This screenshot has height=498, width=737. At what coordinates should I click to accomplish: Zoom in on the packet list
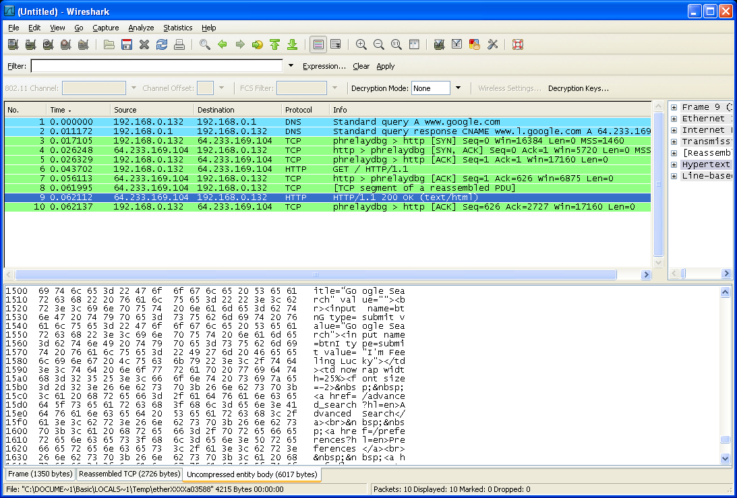pyautogui.click(x=361, y=44)
